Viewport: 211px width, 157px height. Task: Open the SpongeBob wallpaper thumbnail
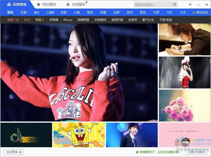click(79, 135)
